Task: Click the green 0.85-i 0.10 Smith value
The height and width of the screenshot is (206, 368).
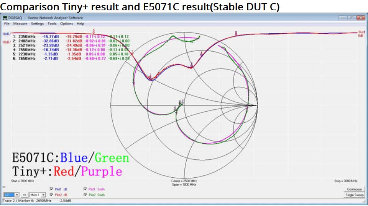Action: click(119, 54)
